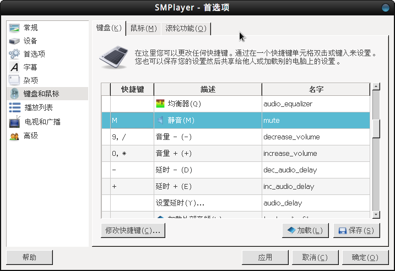The image size is (395, 271).
Task: Select the 高级 sidebar label
Action: (31, 135)
